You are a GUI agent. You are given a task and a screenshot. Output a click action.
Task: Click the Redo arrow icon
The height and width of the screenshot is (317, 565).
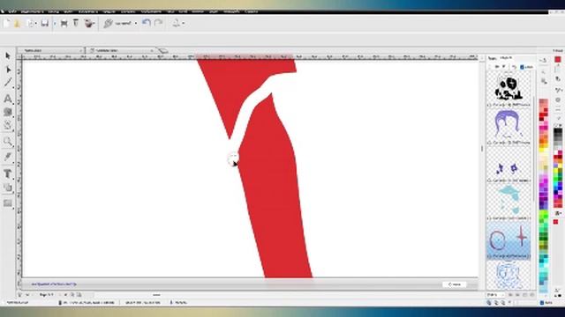pyautogui.click(x=158, y=23)
